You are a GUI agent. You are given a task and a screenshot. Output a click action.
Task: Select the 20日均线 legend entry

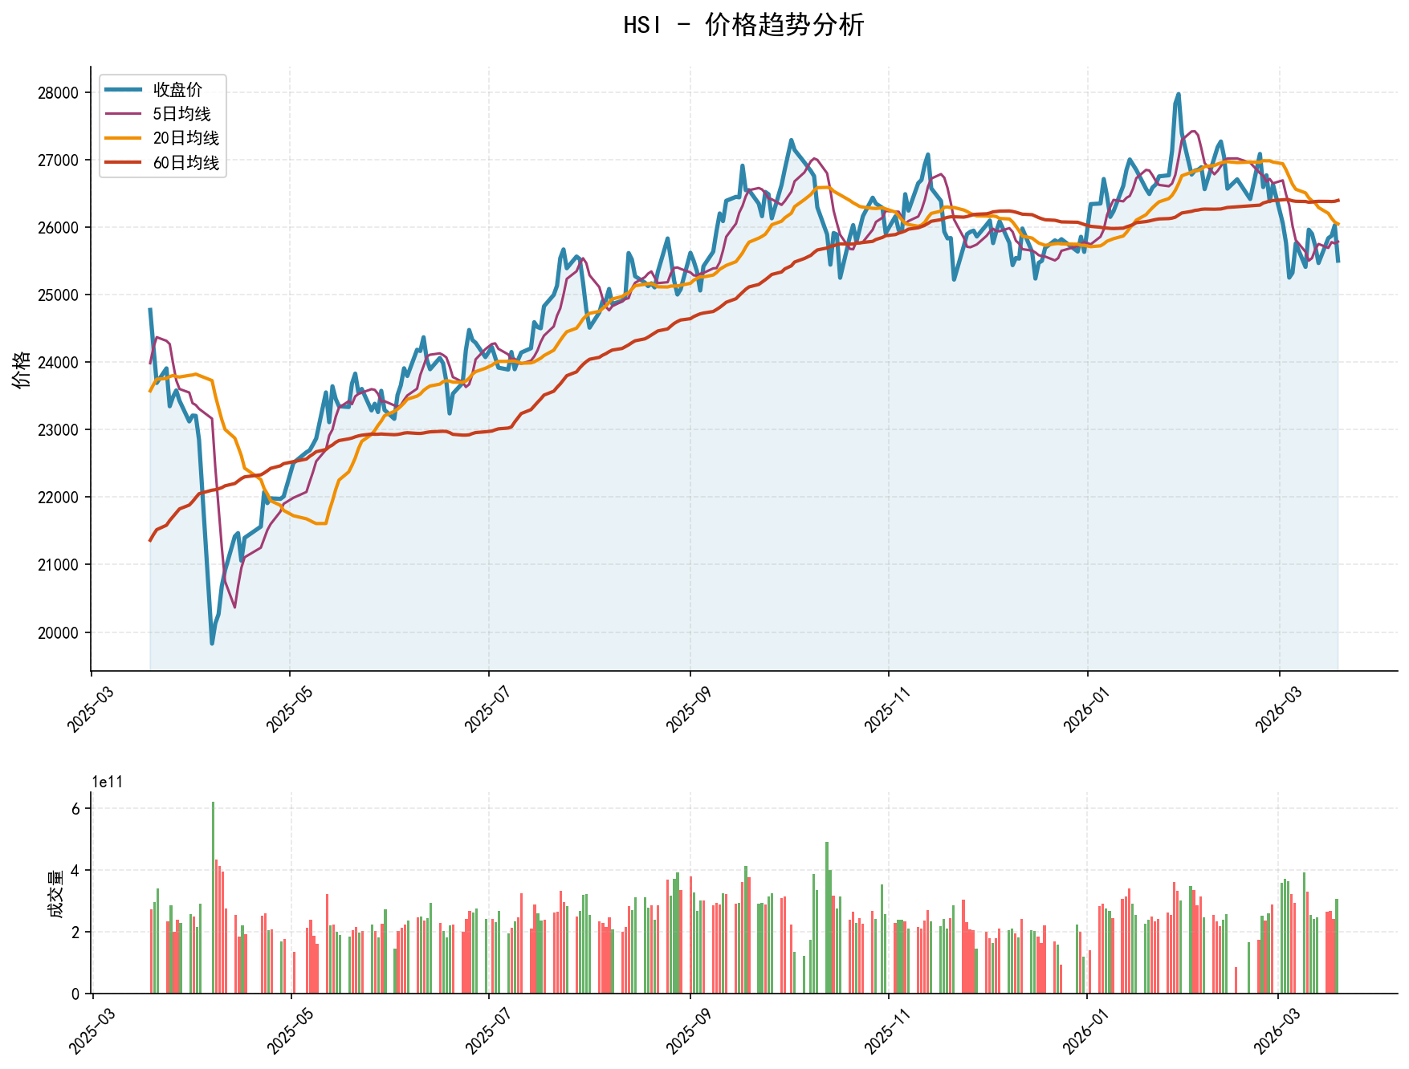coord(185,138)
